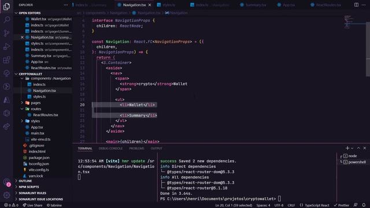Switch to the App.tsx editor tab
The image size is (370, 208).
pyautogui.click(x=286, y=5)
